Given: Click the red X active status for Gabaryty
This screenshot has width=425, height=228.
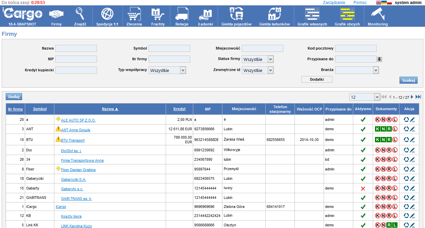Looking at the screenshot, I should tap(363, 188).
